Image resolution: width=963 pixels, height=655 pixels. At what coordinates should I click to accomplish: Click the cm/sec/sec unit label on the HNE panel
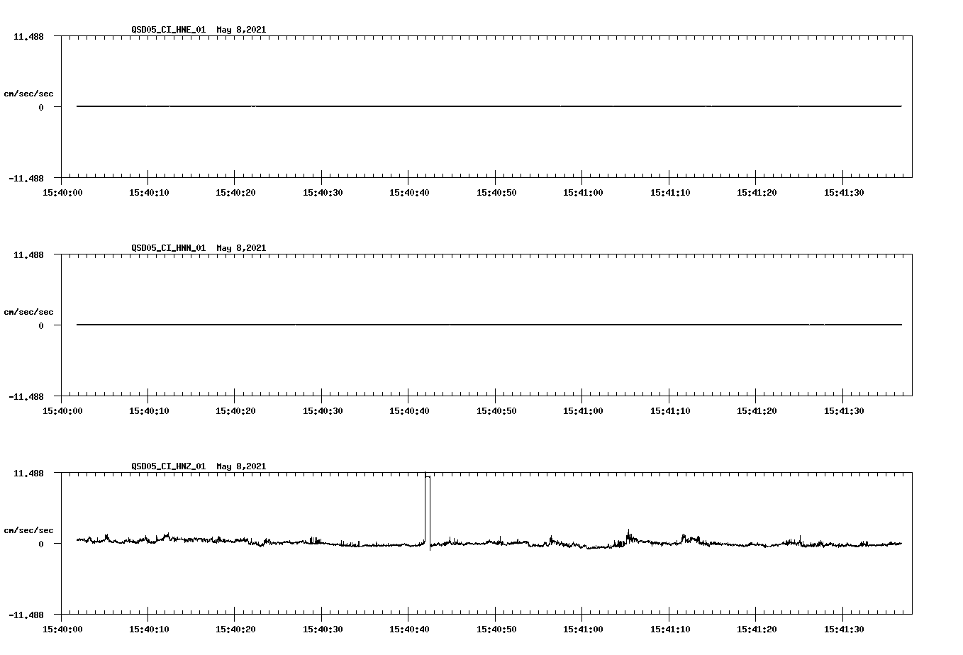point(29,92)
